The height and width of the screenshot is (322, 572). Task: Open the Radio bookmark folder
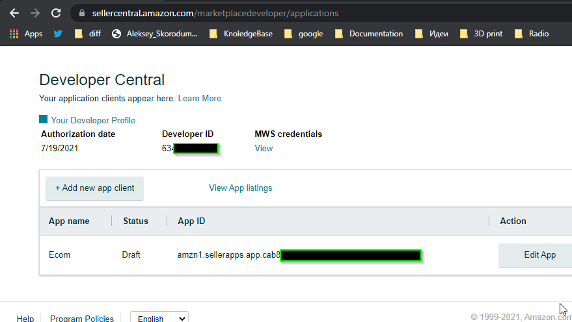[x=531, y=34]
